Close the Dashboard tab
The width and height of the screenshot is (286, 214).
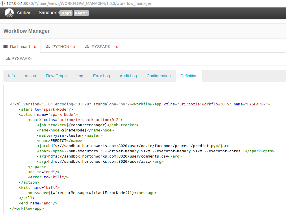[35, 47]
